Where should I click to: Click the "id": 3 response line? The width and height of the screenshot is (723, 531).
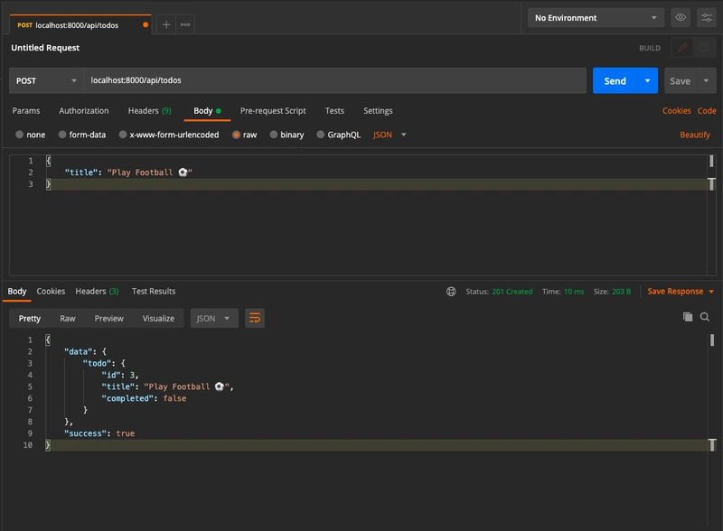120,375
